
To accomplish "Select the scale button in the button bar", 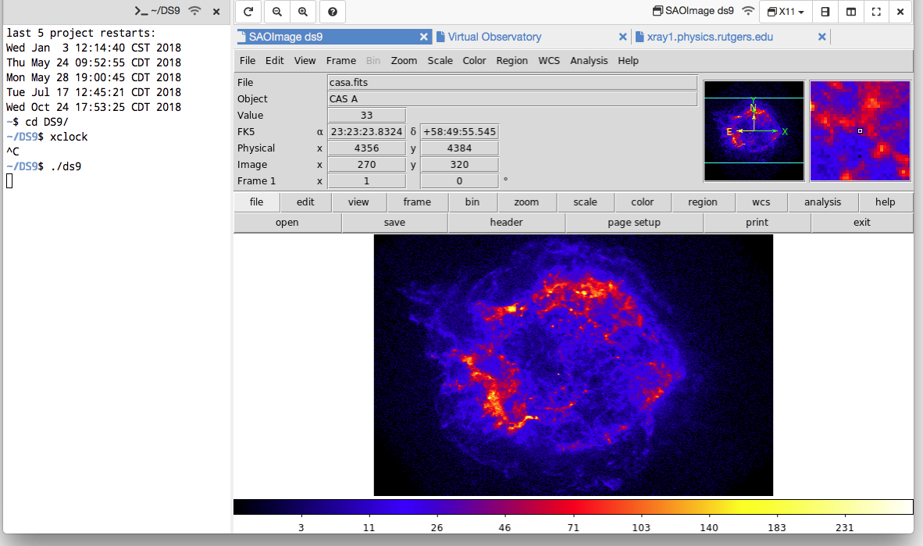I will 585,202.
